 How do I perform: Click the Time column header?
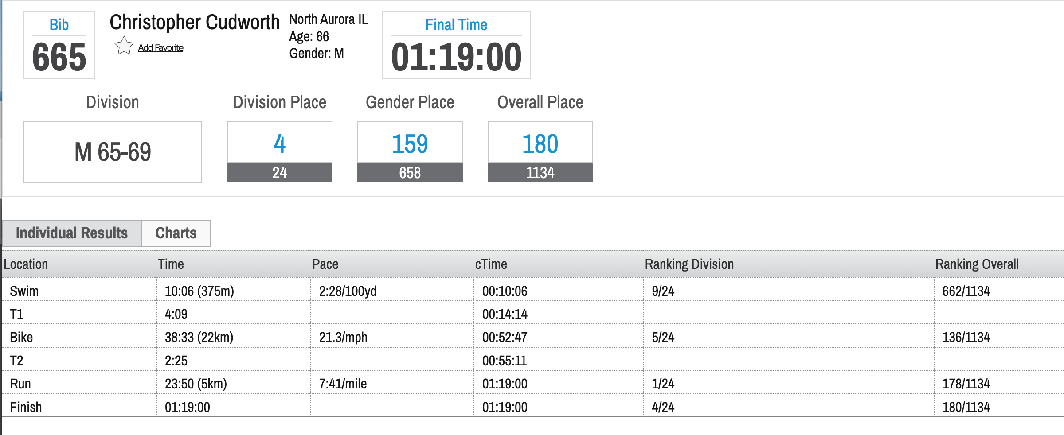(171, 264)
